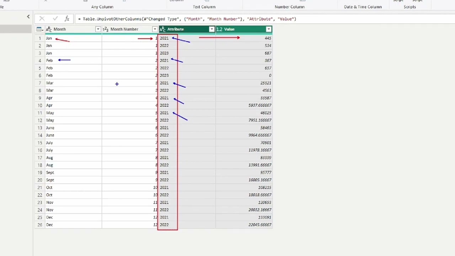Click the value cell 70901
The image size is (455, 256).
(x=244, y=143)
